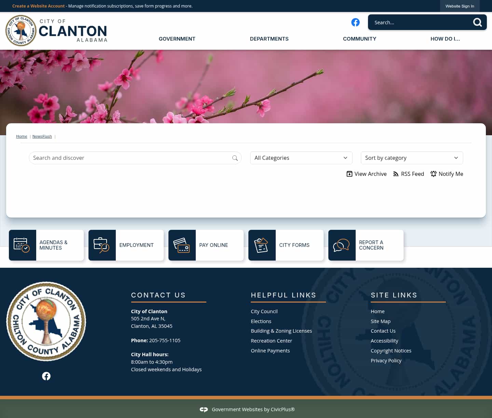Open Report a Concern speech bubble icon
This screenshot has width=492, height=418.
(x=342, y=245)
